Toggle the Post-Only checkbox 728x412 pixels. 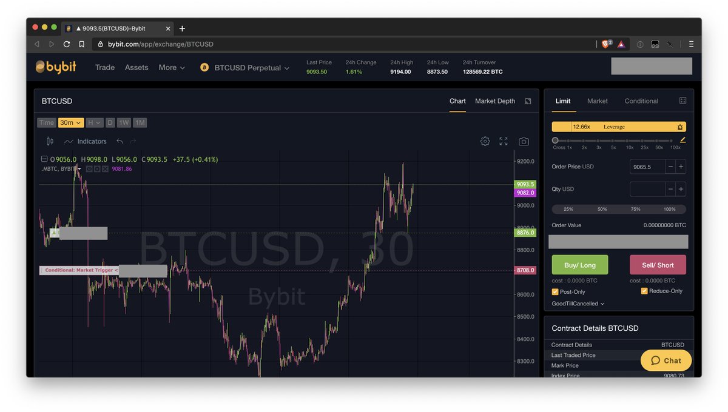(555, 291)
